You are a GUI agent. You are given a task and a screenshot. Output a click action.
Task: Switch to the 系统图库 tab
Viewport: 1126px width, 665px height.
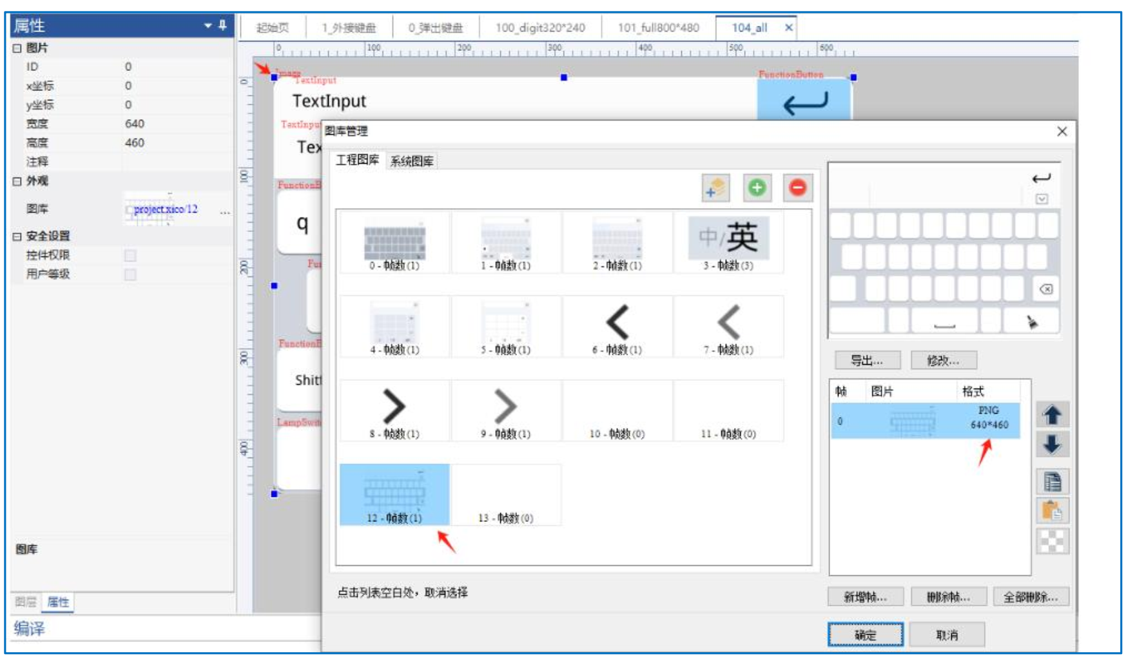coord(412,161)
